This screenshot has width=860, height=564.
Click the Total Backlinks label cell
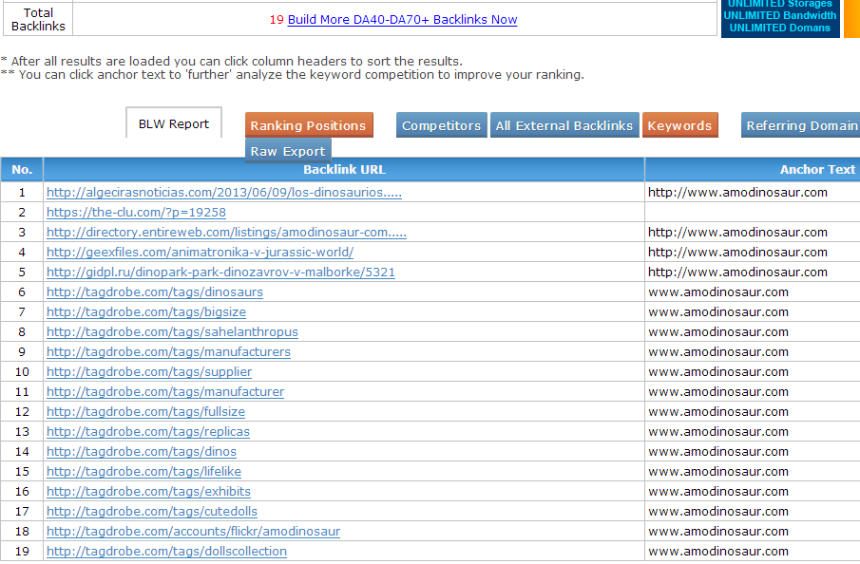pos(38,19)
